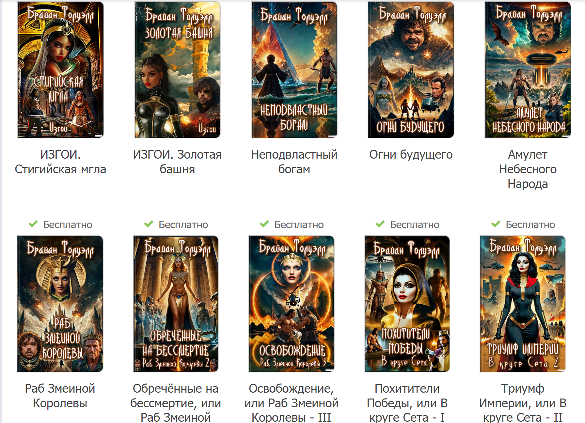
Task: Click 'Бесплатно' label above Триумф Империи cover
Action: point(530,225)
